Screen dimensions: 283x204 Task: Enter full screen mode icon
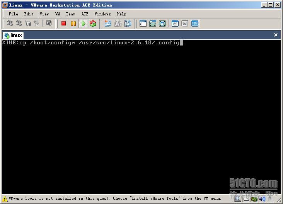162,24
